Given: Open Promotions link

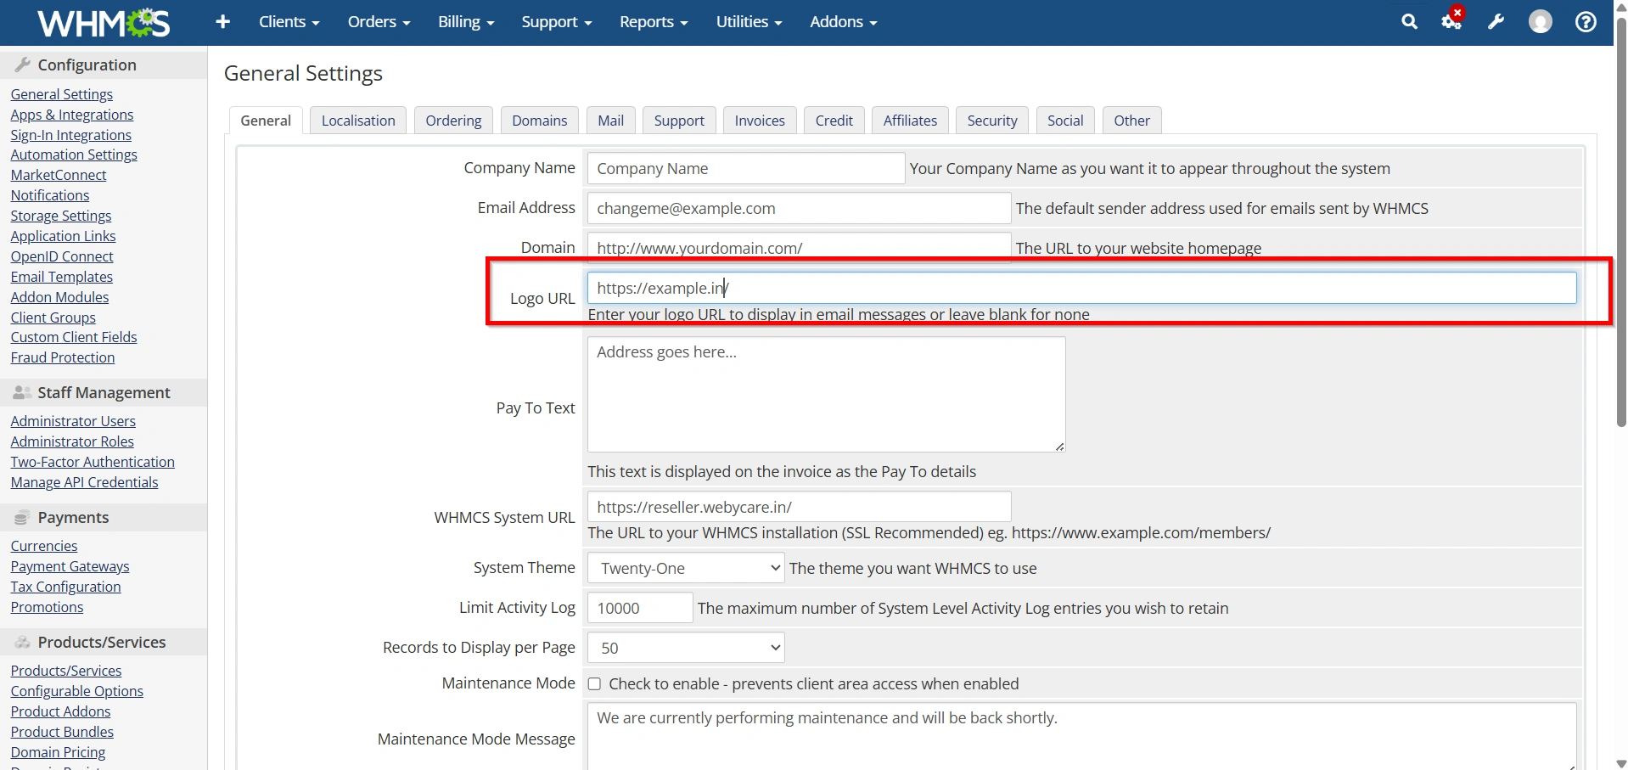Looking at the screenshot, I should coord(48,607).
